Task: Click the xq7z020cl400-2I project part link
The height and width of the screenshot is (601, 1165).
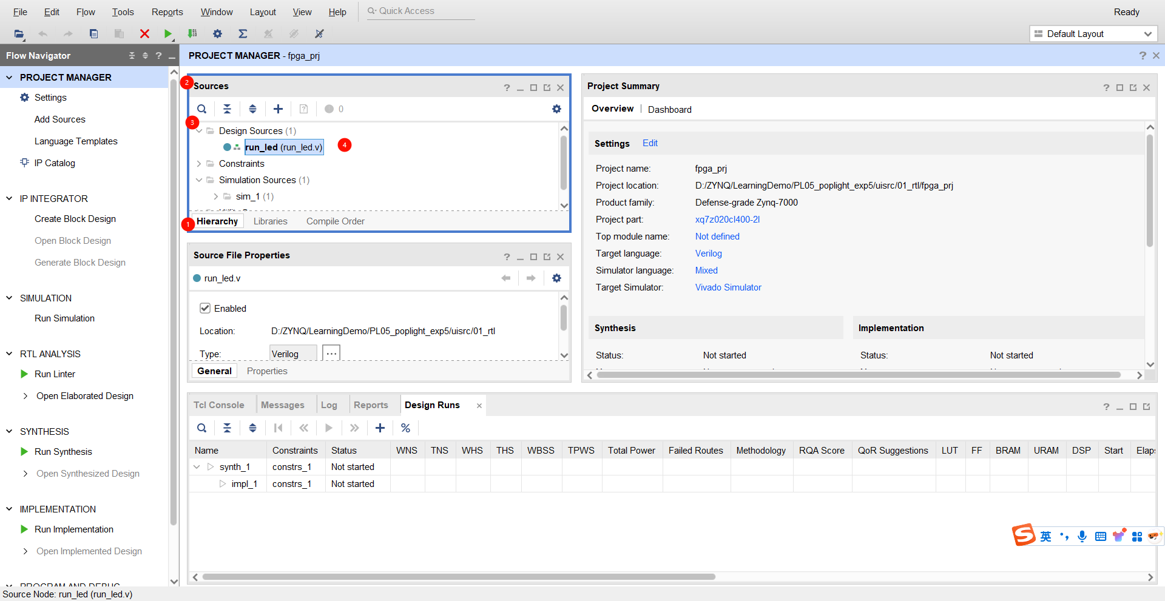Action: 727,220
